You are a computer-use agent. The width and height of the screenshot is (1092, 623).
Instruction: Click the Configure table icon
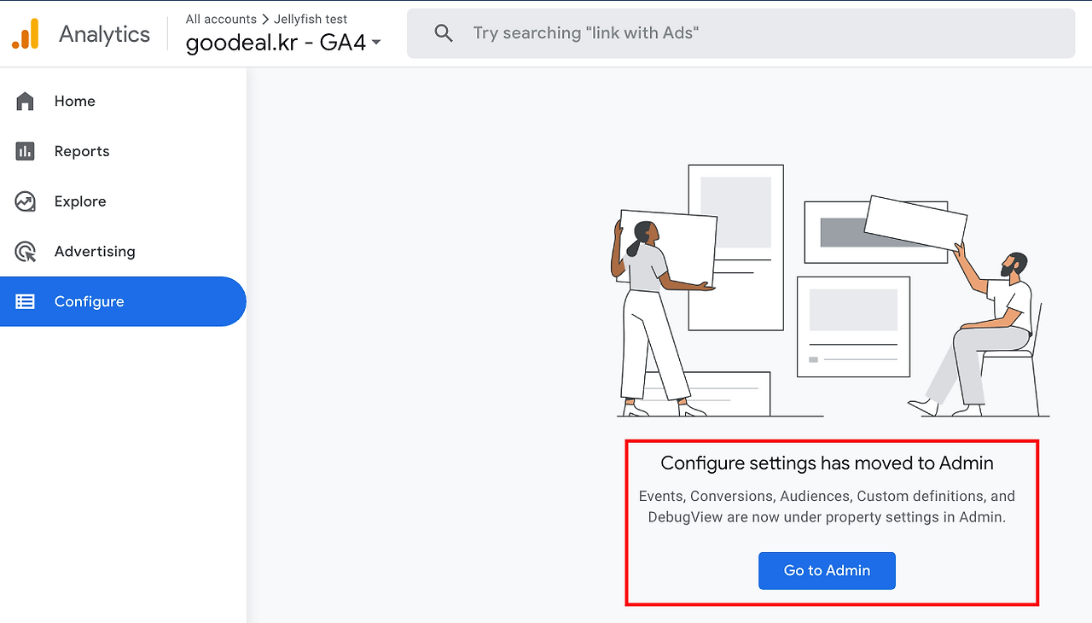click(26, 301)
